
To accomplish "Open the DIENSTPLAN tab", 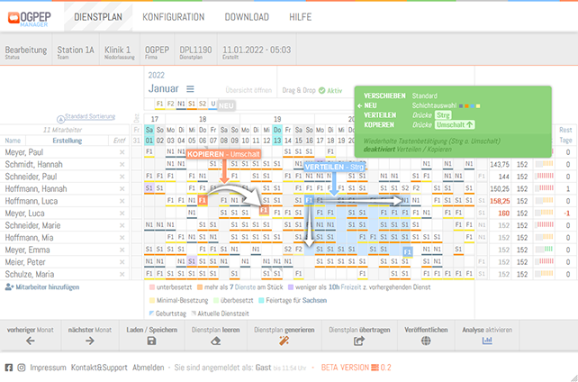I will [98, 17].
